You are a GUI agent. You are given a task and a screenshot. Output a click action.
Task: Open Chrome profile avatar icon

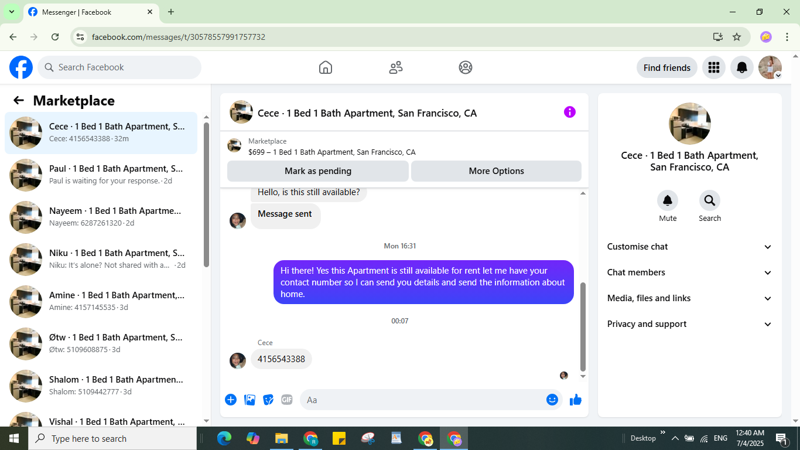766,37
